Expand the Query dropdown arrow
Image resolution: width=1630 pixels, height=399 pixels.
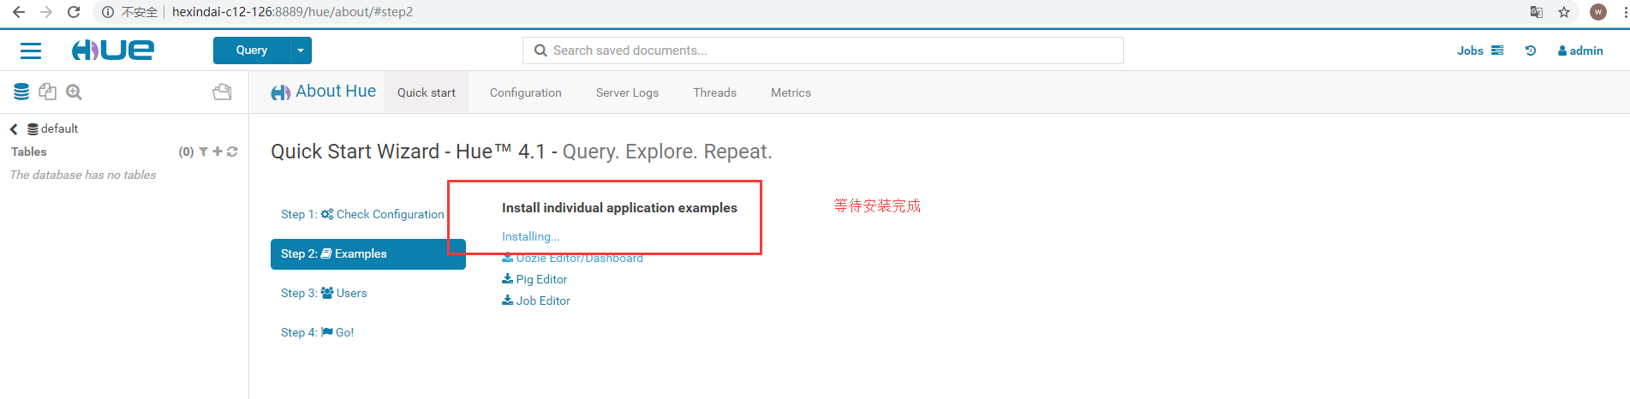pyautogui.click(x=301, y=51)
